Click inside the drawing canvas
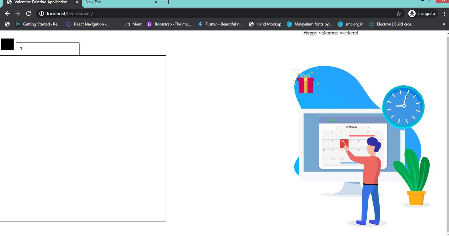This screenshot has height=236, width=449. (x=83, y=138)
